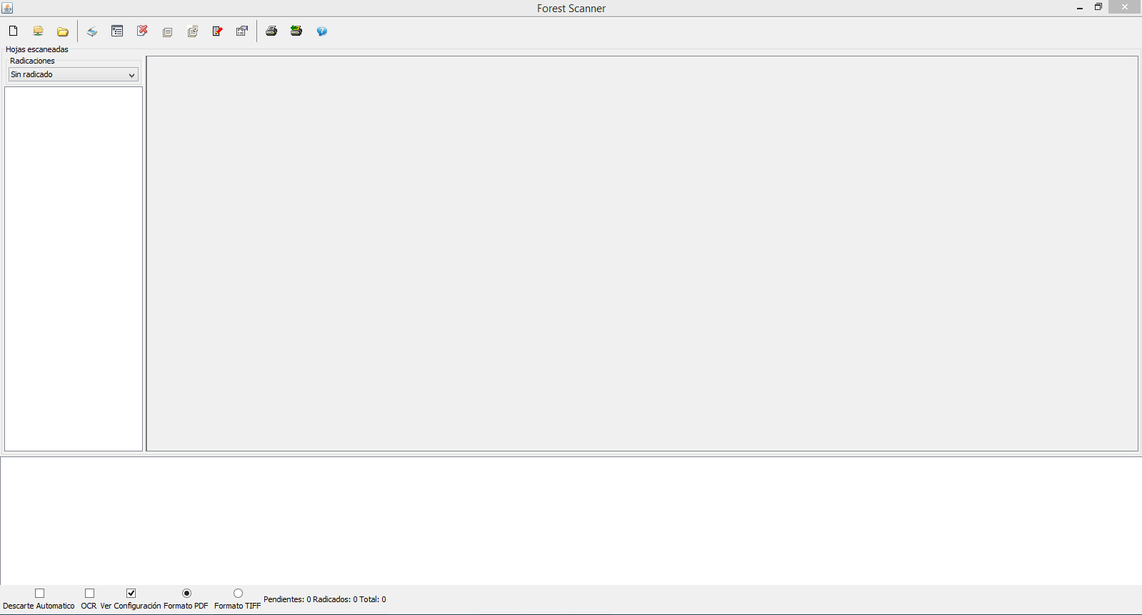Click the new blank document icon

(13, 31)
